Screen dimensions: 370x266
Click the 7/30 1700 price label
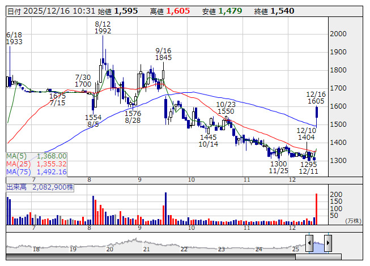pyautogui.click(x=83, y=80)
